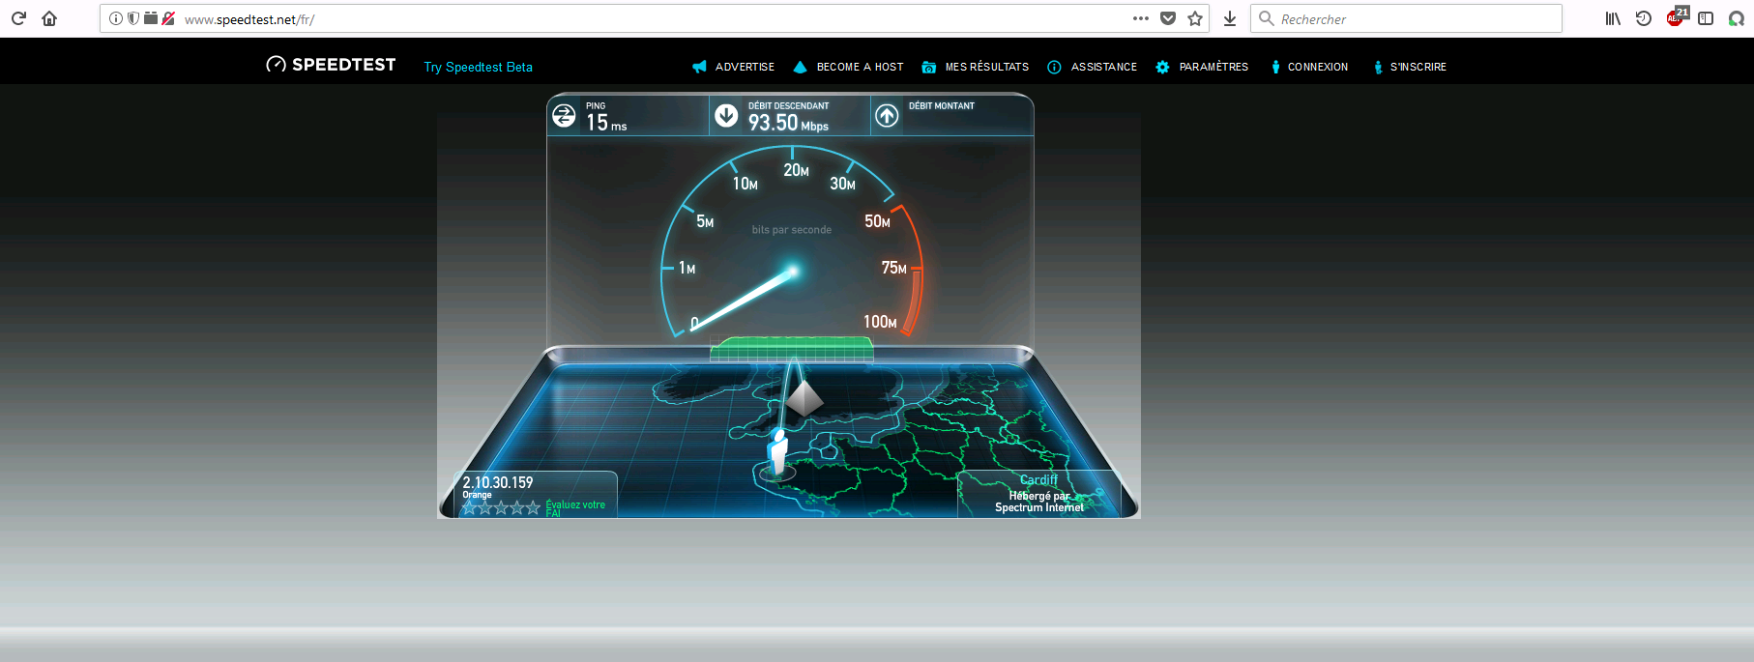
Task: Open the S'INSCRIRE sign-up link
Action: click(1409, 67)
